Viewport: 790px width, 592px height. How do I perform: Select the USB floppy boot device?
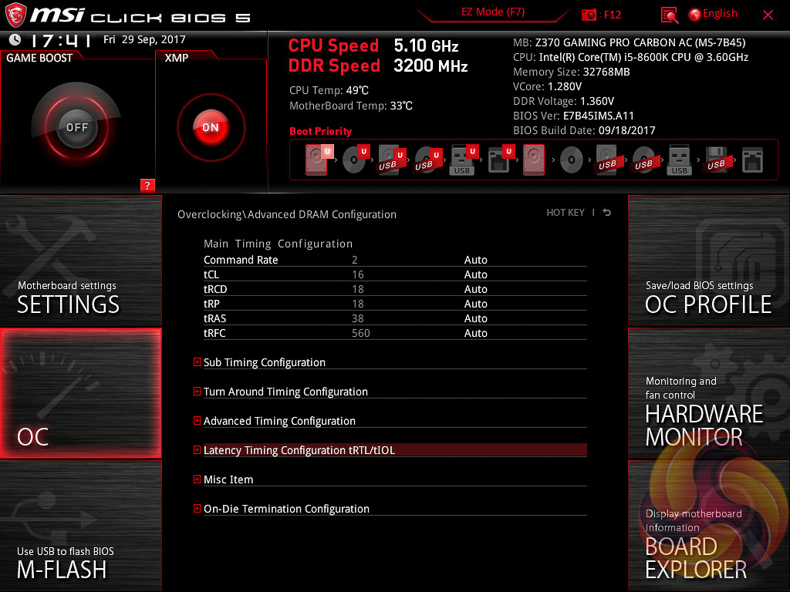coord(716,160)
